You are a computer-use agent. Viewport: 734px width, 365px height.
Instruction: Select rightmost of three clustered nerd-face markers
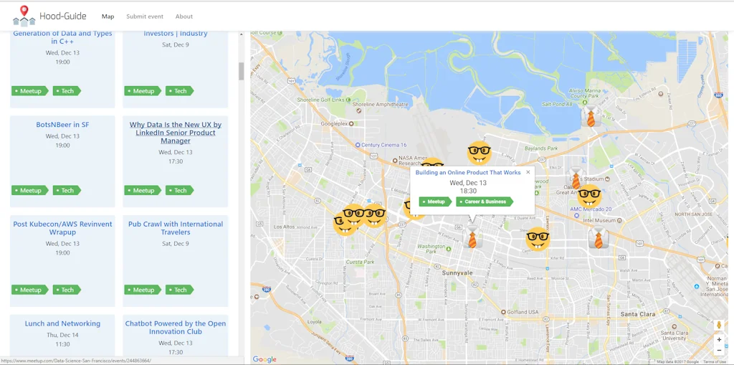tap(374, 216)
